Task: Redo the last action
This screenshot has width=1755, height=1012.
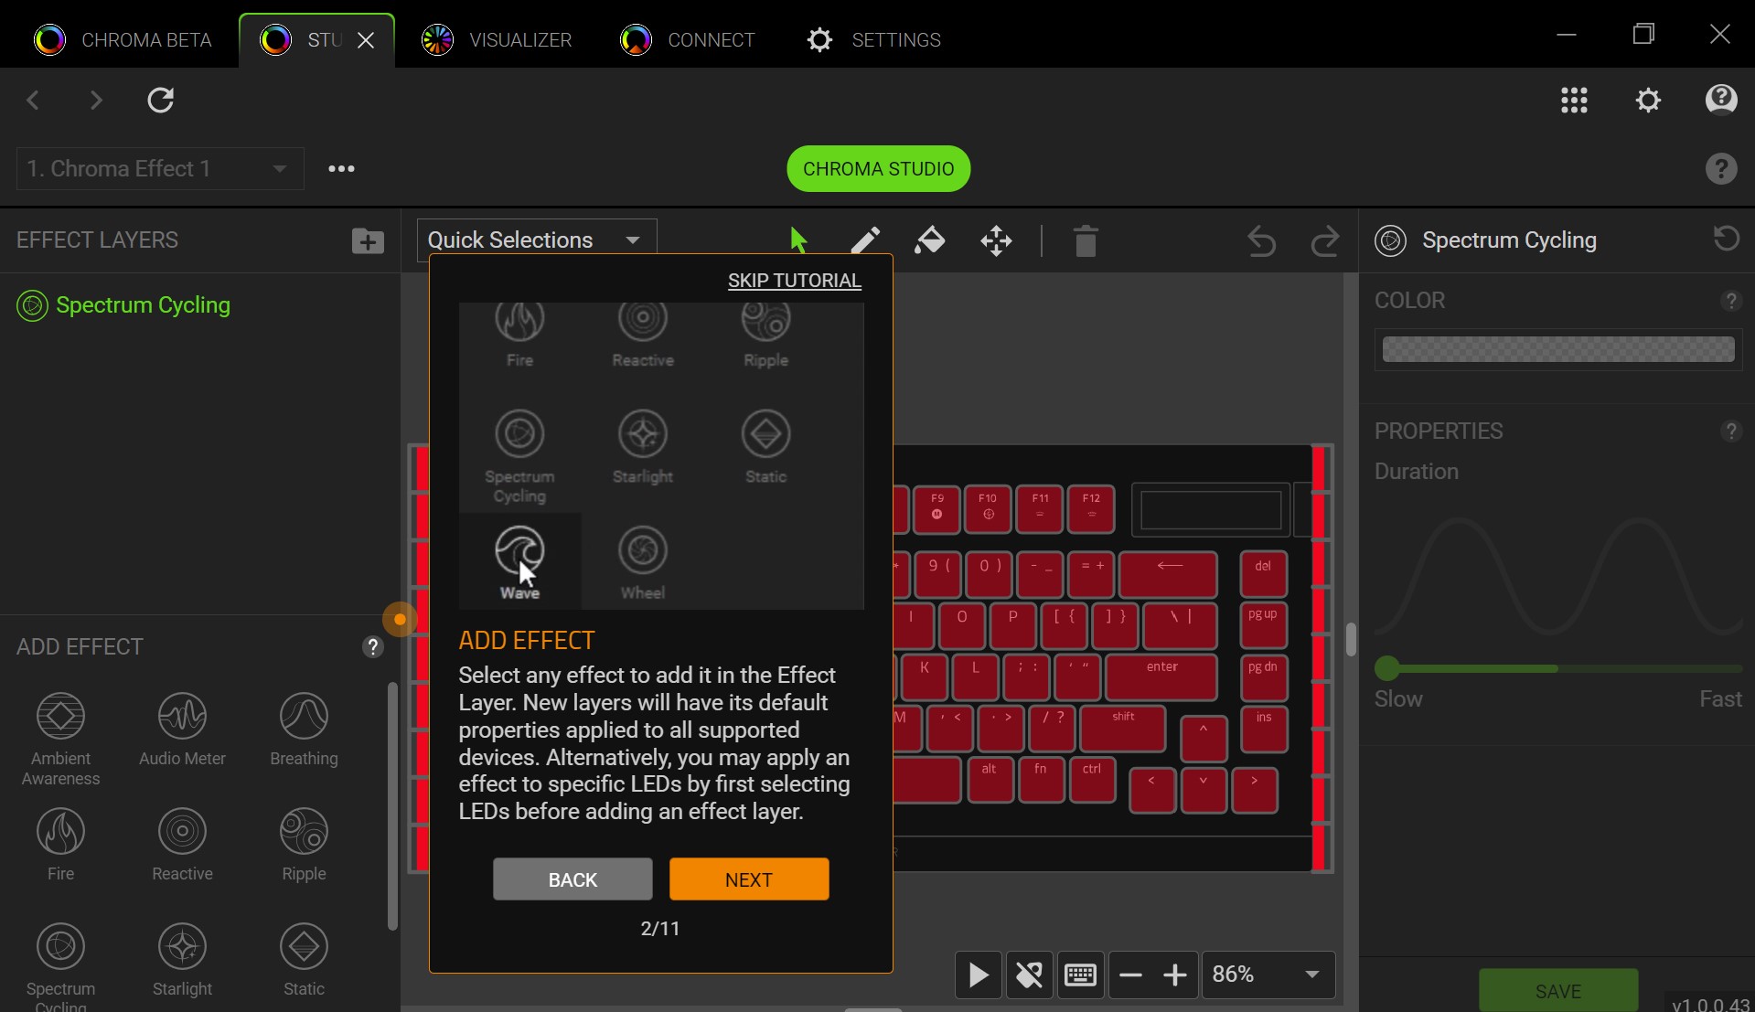Action: 1324,241
